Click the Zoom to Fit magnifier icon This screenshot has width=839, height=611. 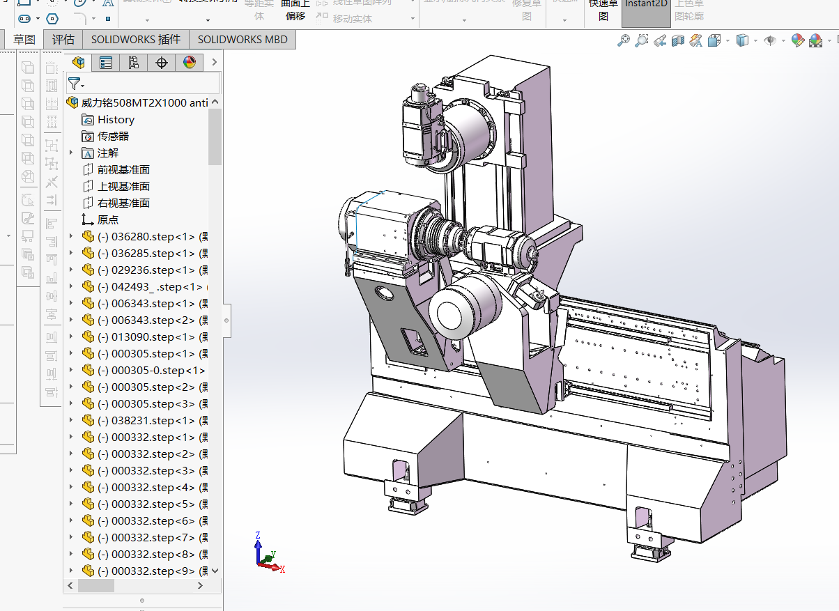[x=624, y=41]
